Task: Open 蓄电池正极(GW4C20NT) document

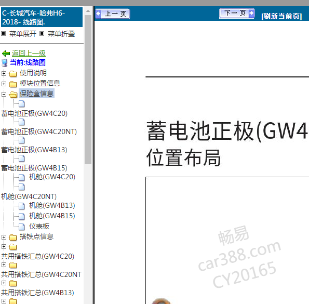Action: click(39, 131)
